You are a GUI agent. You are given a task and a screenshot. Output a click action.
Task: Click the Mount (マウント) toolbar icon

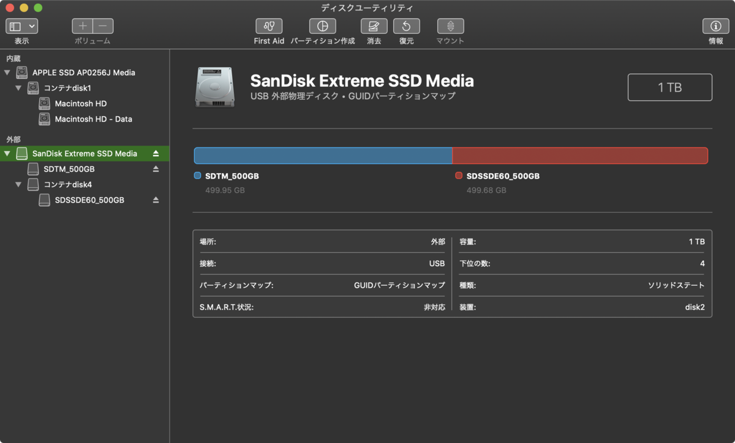pos(450,26)
